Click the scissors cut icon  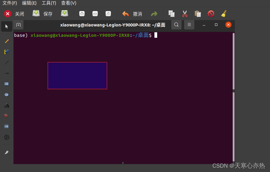click(x=185, y=14)
